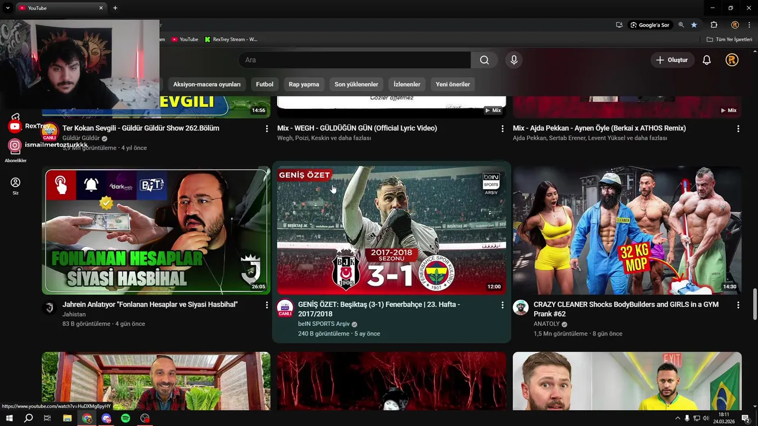Image resolution: width=758 pixels, height=426 pixels.
Task: Open Beşiktaş 3-1 Fenerbahçe geniş özet thumbnail
Action: pos(391,231)
